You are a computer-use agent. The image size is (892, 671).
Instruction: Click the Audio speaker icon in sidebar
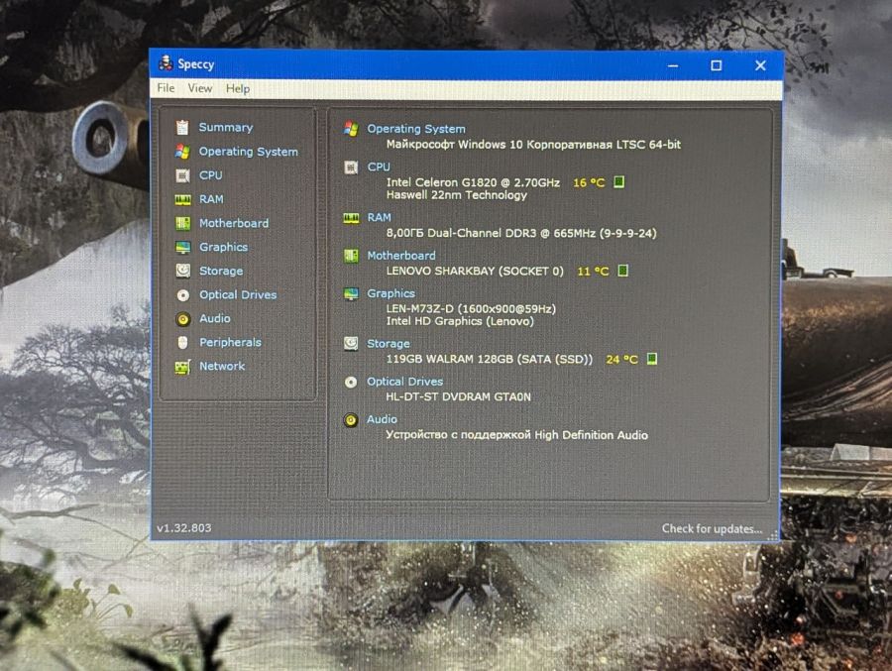(x=182, y=319)
